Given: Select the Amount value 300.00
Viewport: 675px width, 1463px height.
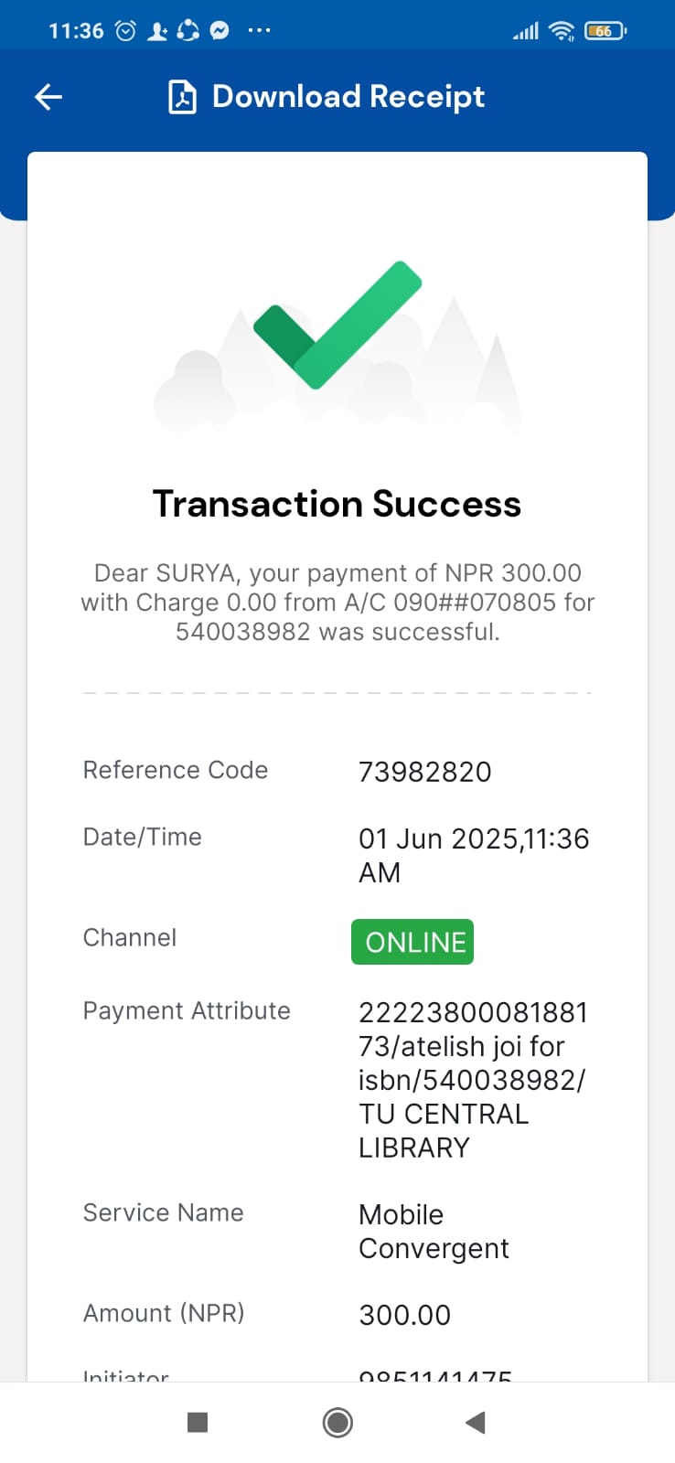Looking at the screenshot, I should pyautogui.click(x=404, y=1315).
